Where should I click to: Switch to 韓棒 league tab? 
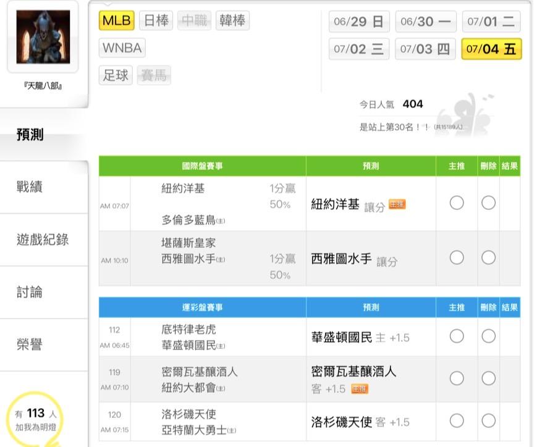click(x=232, y=20)
